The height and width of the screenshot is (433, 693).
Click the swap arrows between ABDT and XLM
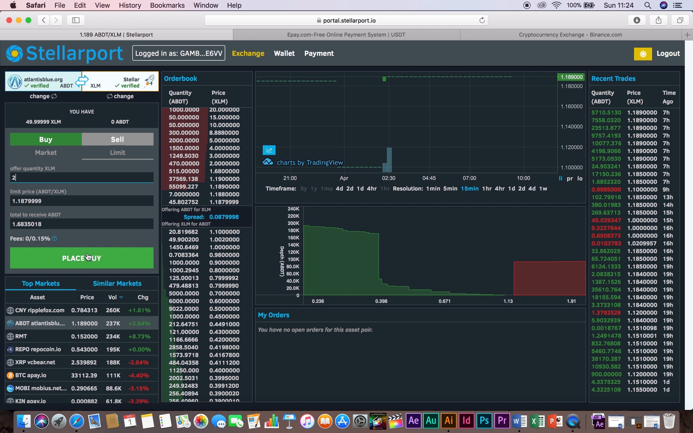point(82,81)
